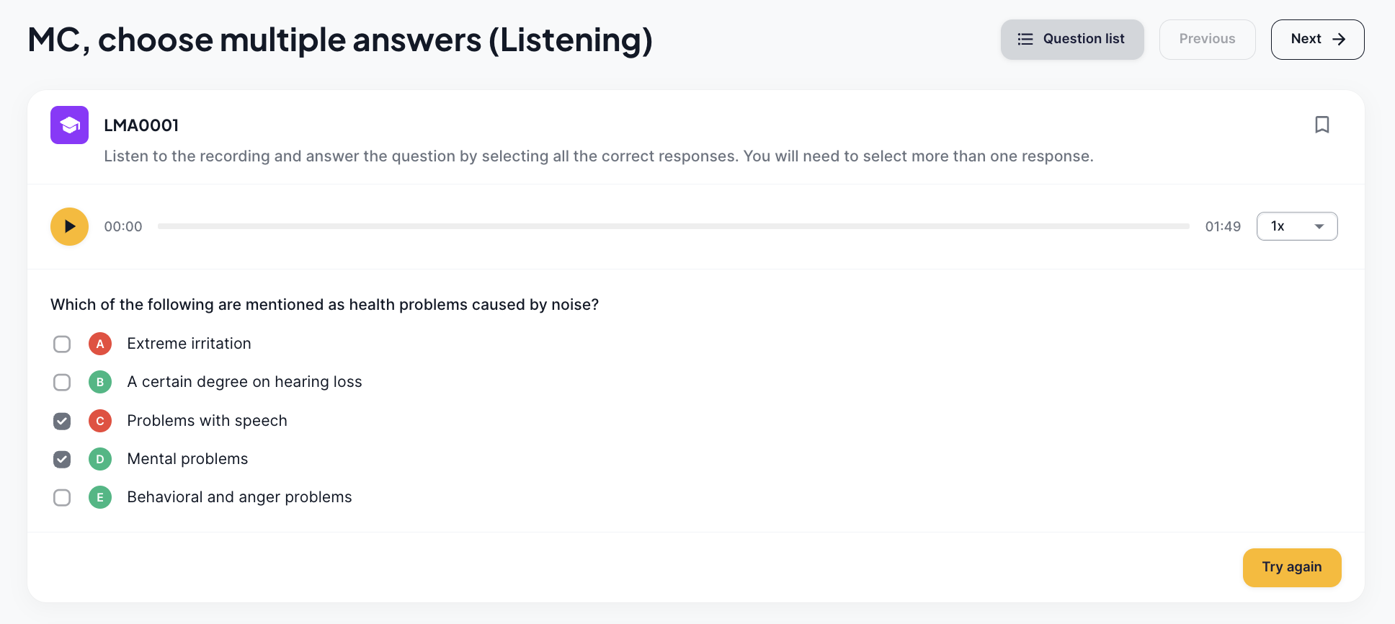Screen dimensions: 1395x624
Task: Click the Try again button
Action: [1292, 567]
